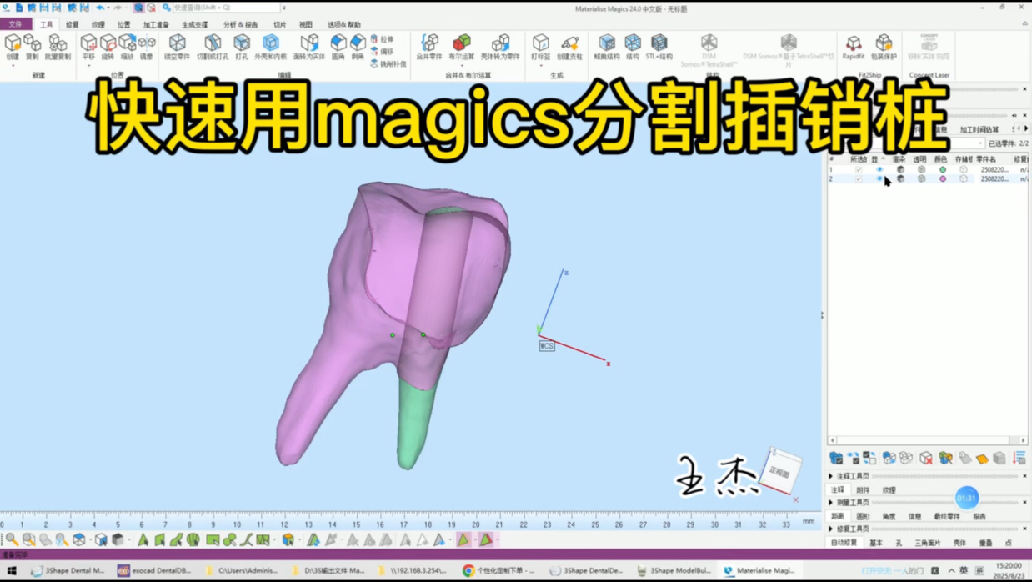Click in the 快速查询 quick search field

pos(225,8)
